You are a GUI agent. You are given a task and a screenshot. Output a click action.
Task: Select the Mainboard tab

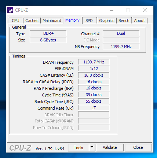pos(52,21)
